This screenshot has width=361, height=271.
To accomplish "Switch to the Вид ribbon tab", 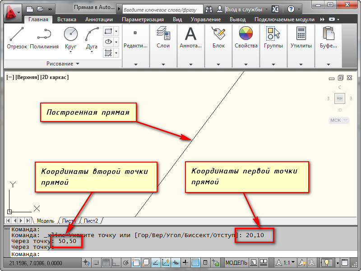I will 177,19.
